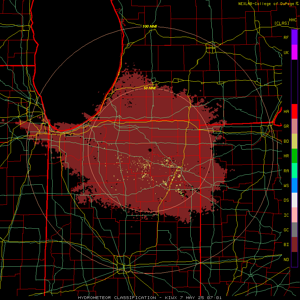Click the 100 NMI range ring label
Image resolution: width=300 pixels, height=300 pixels.
(150, 26)
